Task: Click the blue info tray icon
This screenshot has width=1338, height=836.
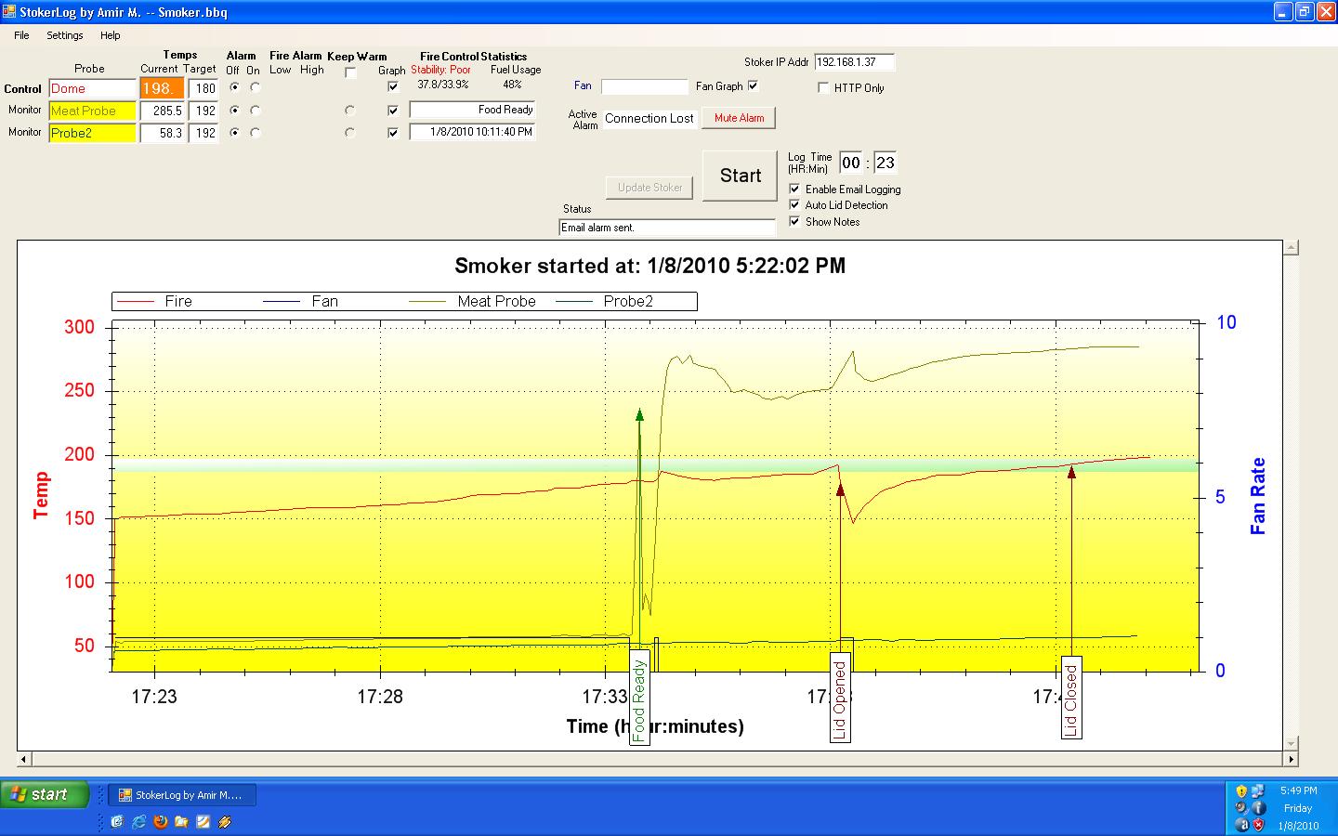Action: click(x=1258, y=808)
